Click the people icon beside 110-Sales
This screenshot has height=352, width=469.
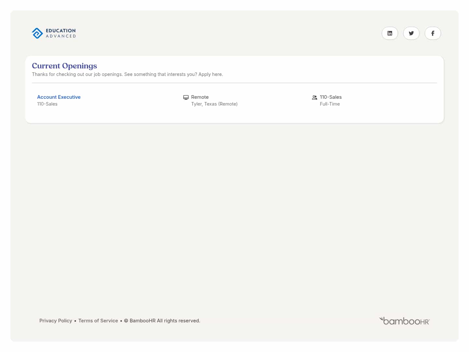315,97
